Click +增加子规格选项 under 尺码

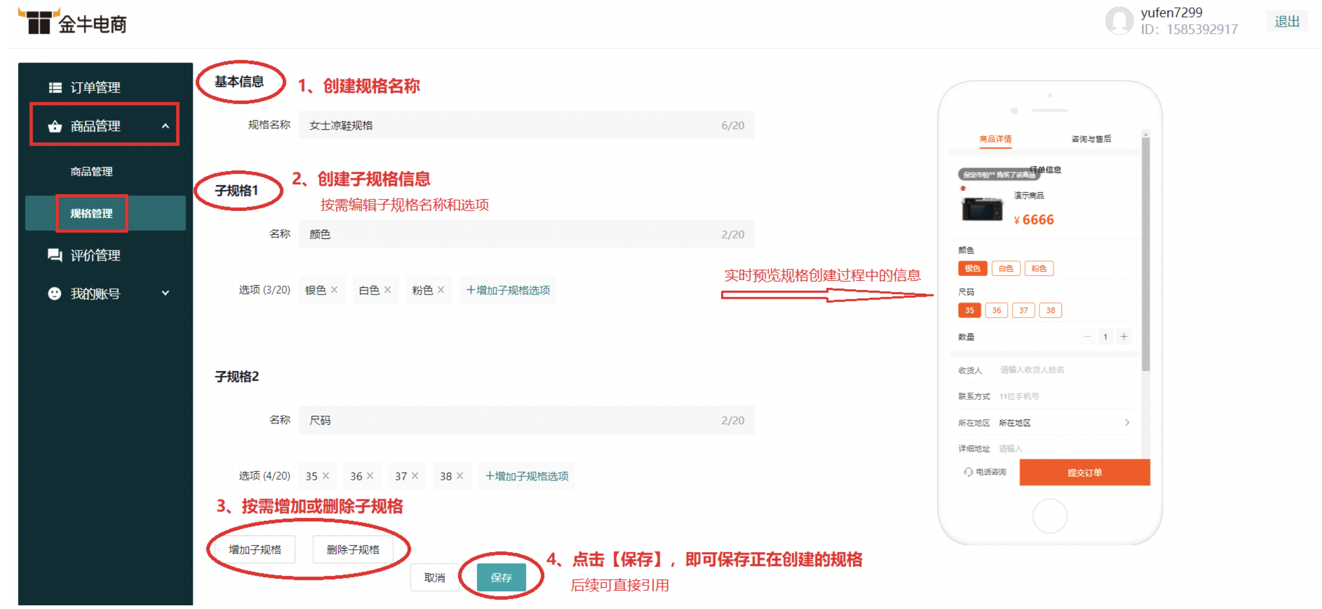[x=526, y=476]
